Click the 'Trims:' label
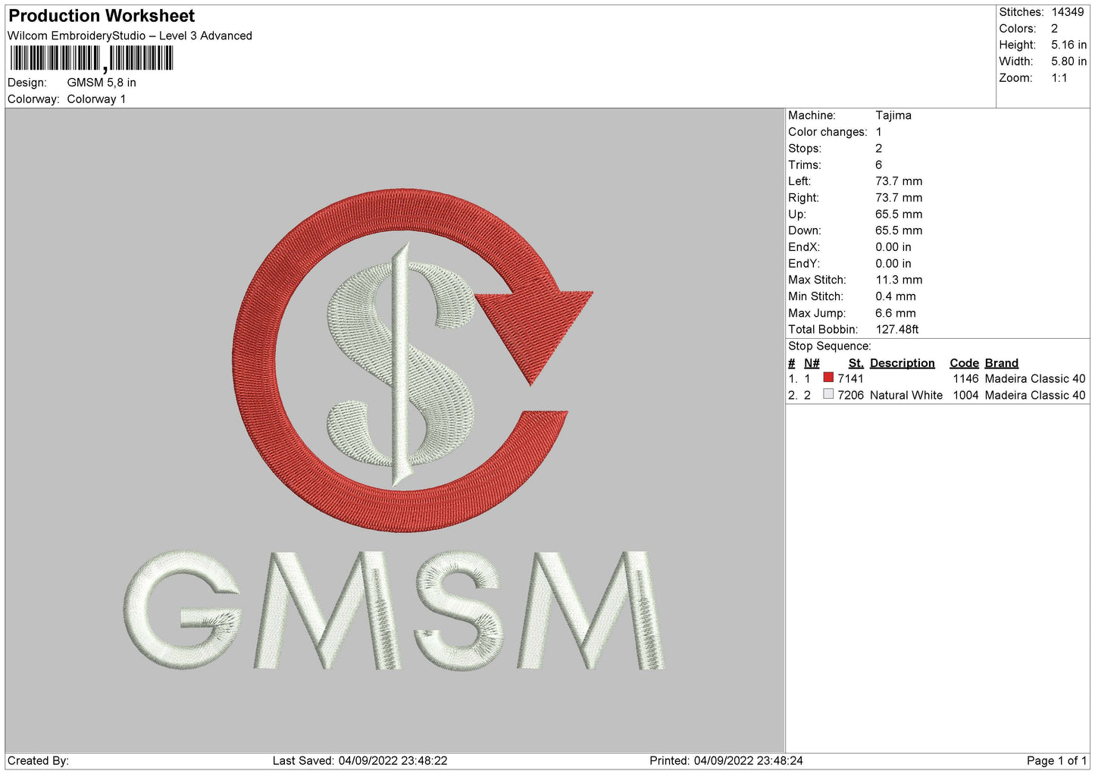1095x774 pixels. 805,165
